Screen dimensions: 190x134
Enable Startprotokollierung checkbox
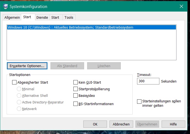tap(76, 89)
